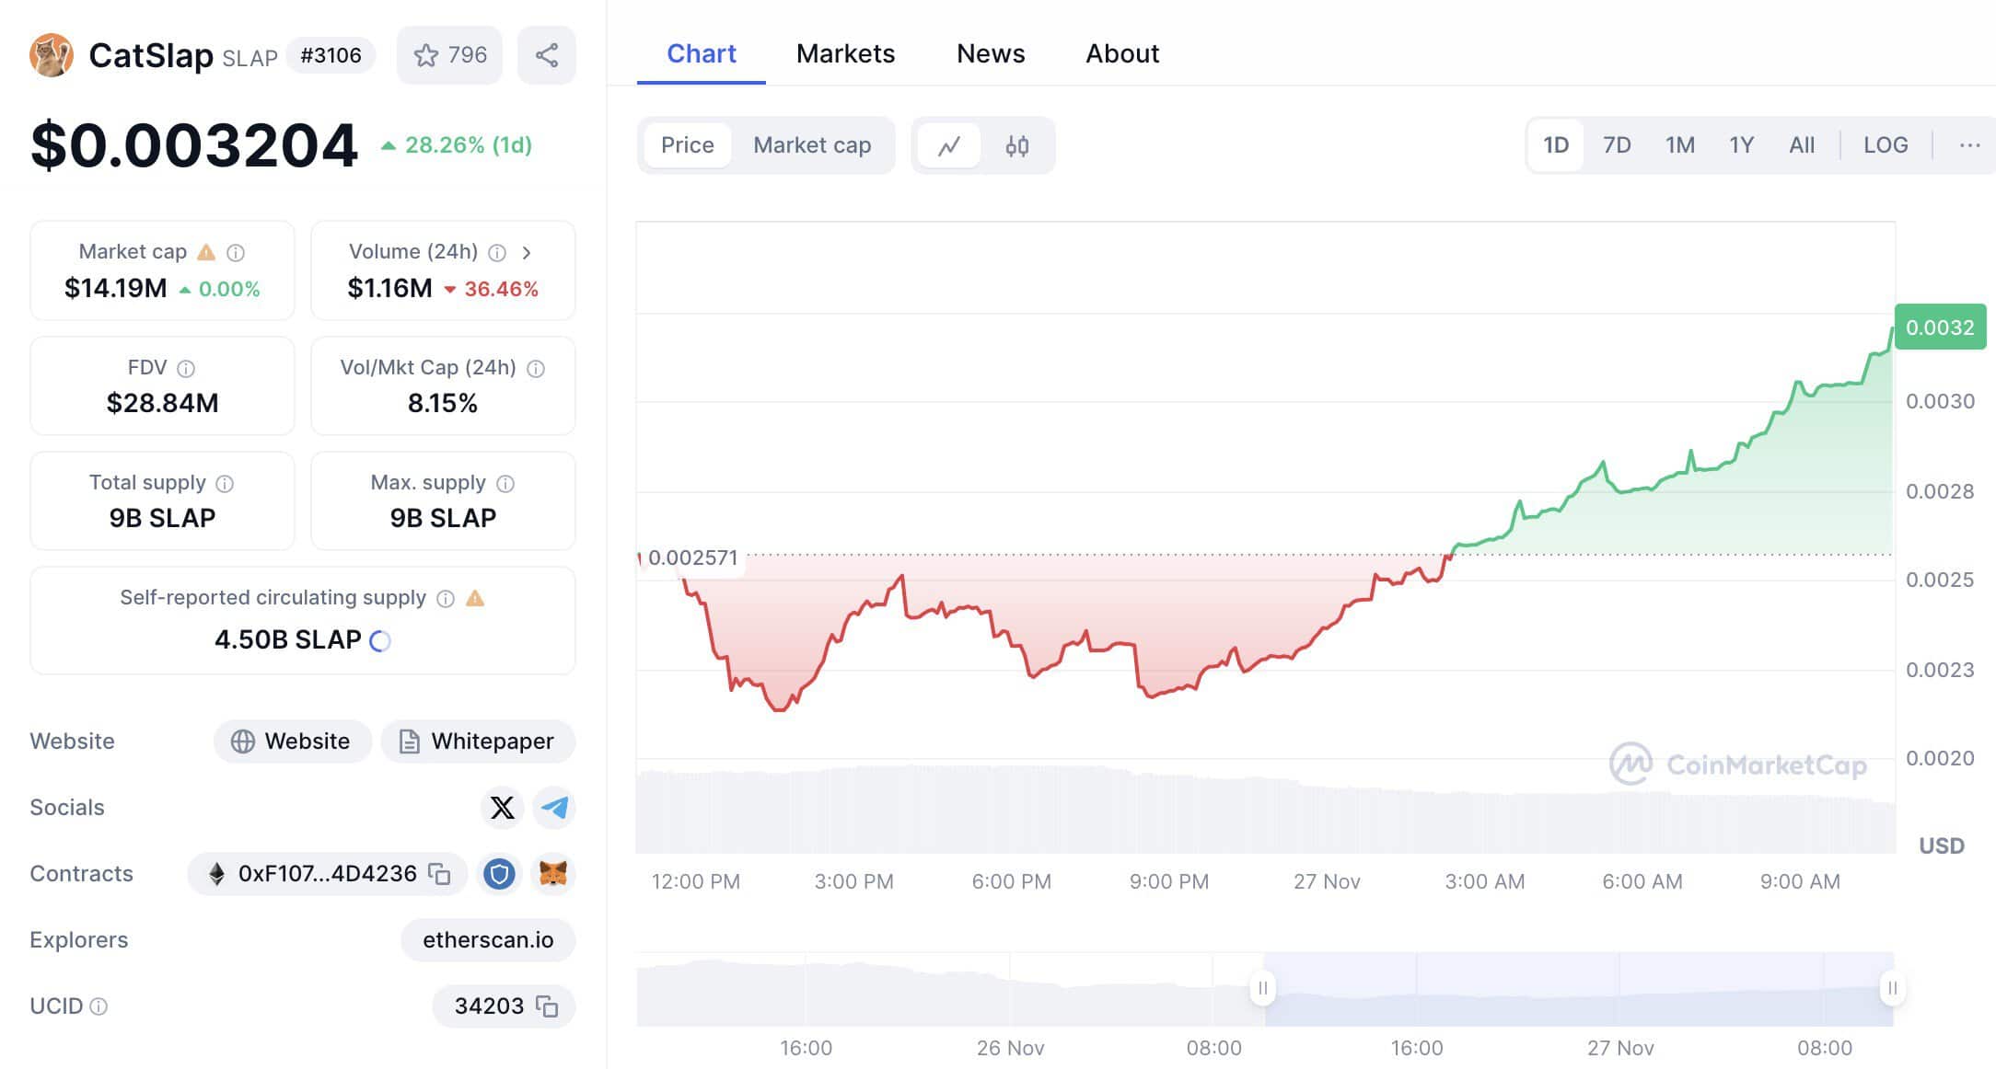This screenshot has height=1069, width=1996.
Task: Click the circulating supply progress ring
Action: coord(380,640)
